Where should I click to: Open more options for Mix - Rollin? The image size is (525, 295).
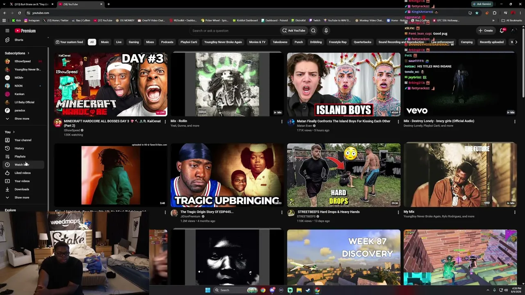point(282,122)
